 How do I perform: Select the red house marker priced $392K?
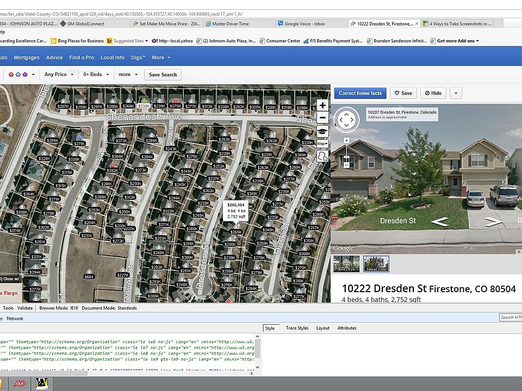point(112,168)
